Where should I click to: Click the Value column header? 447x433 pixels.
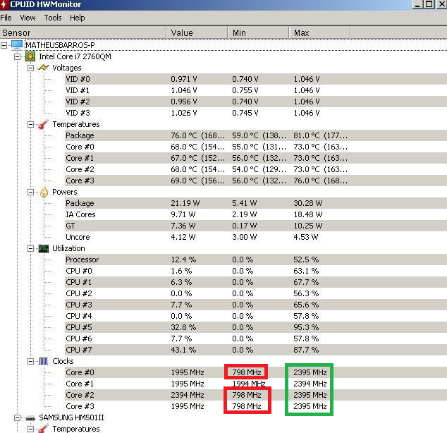[197, 32]
